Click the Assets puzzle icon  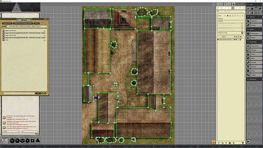248,25
